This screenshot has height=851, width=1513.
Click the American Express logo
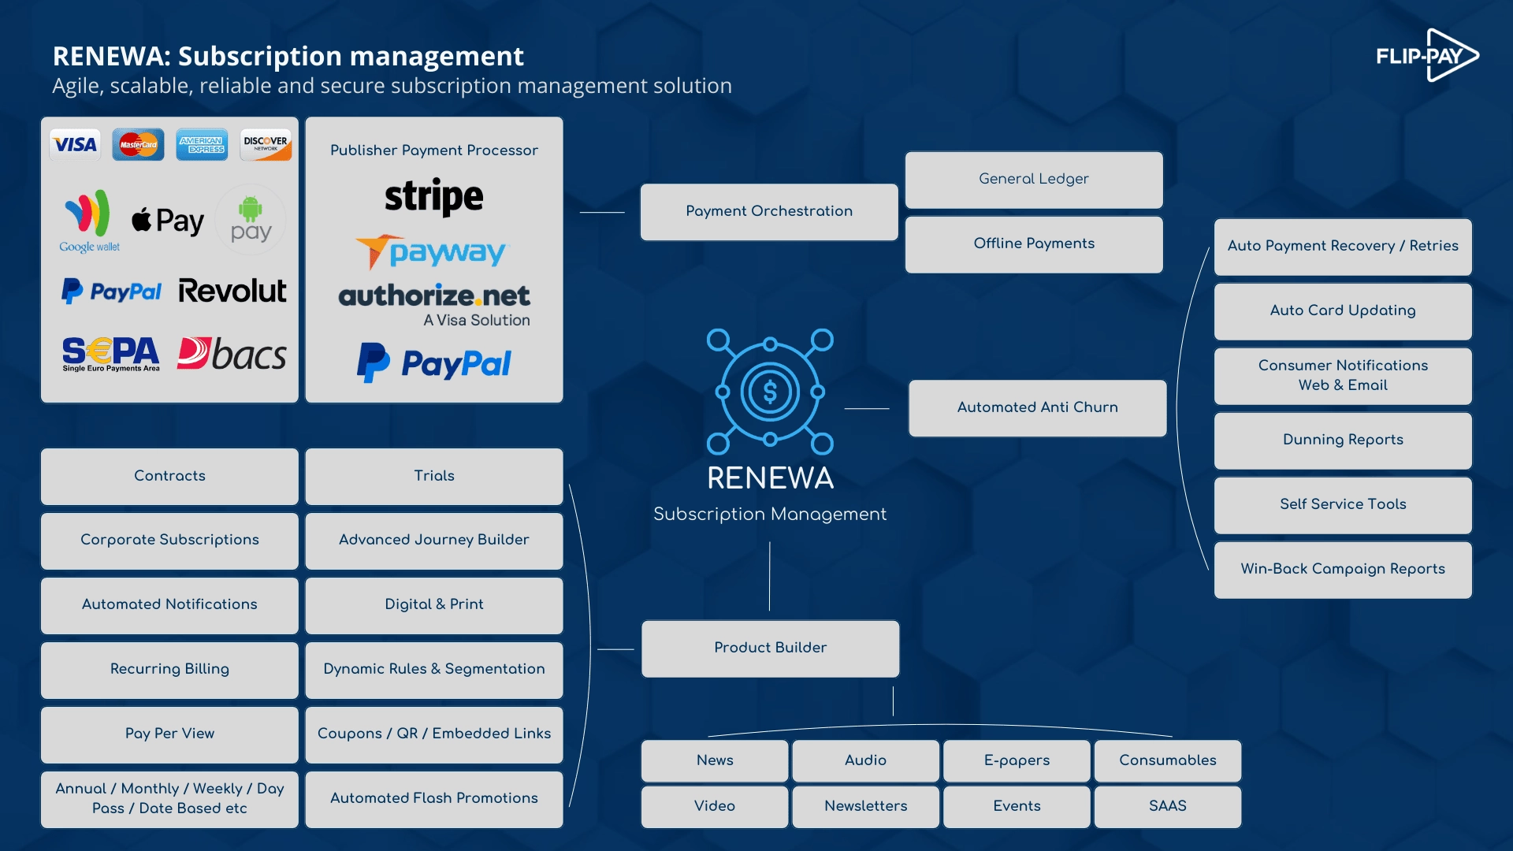click(202, 144)
